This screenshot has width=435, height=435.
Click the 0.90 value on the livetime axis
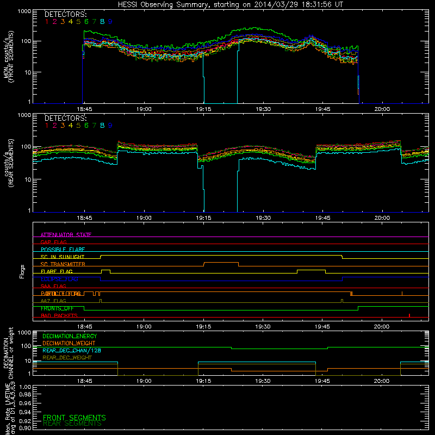tap(25, 428)
